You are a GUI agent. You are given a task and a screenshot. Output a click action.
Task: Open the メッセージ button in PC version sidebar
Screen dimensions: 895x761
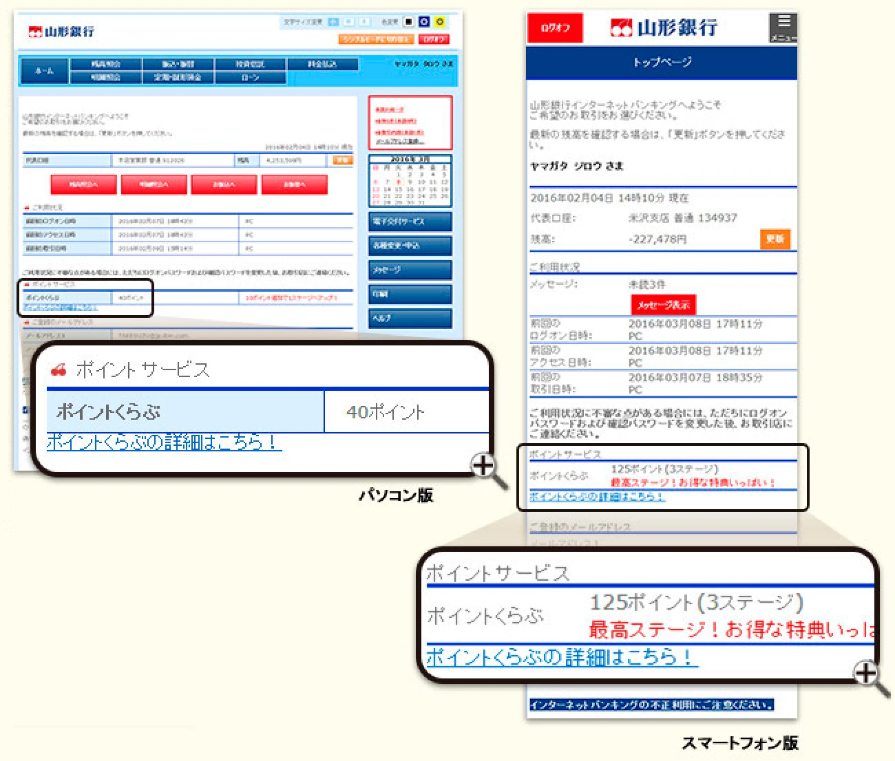coord(410,270)
